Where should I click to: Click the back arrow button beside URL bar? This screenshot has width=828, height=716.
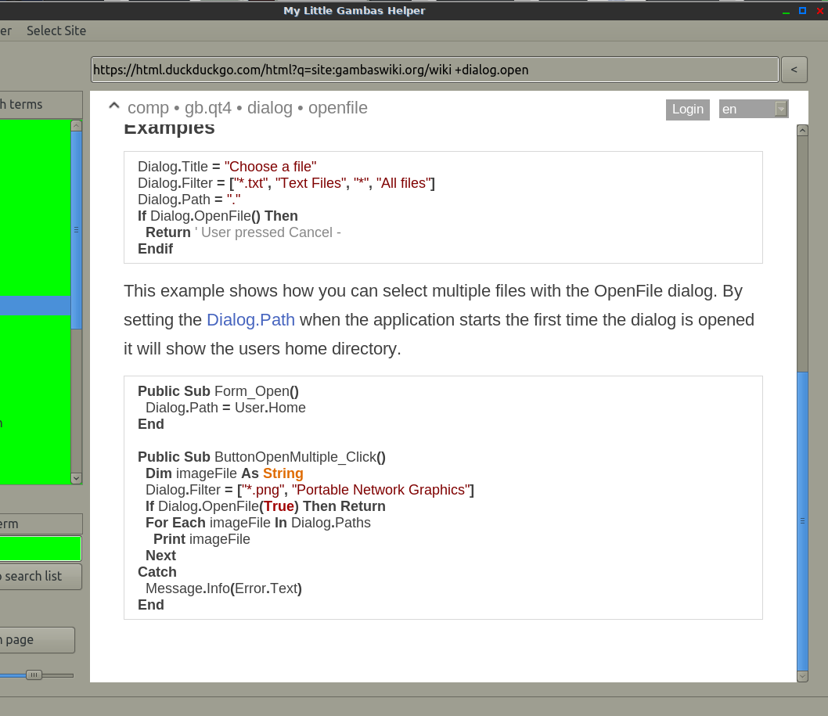[x=794, y=70]
